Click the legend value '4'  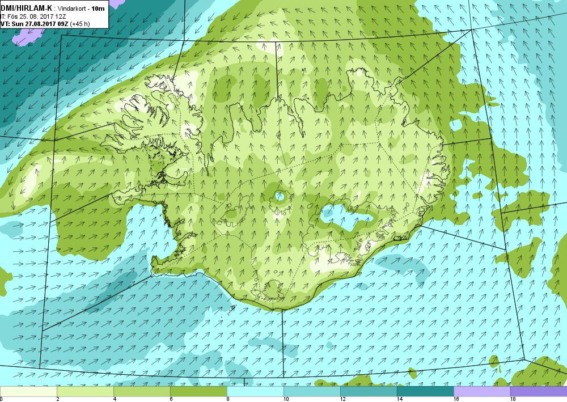pos(115,399)
